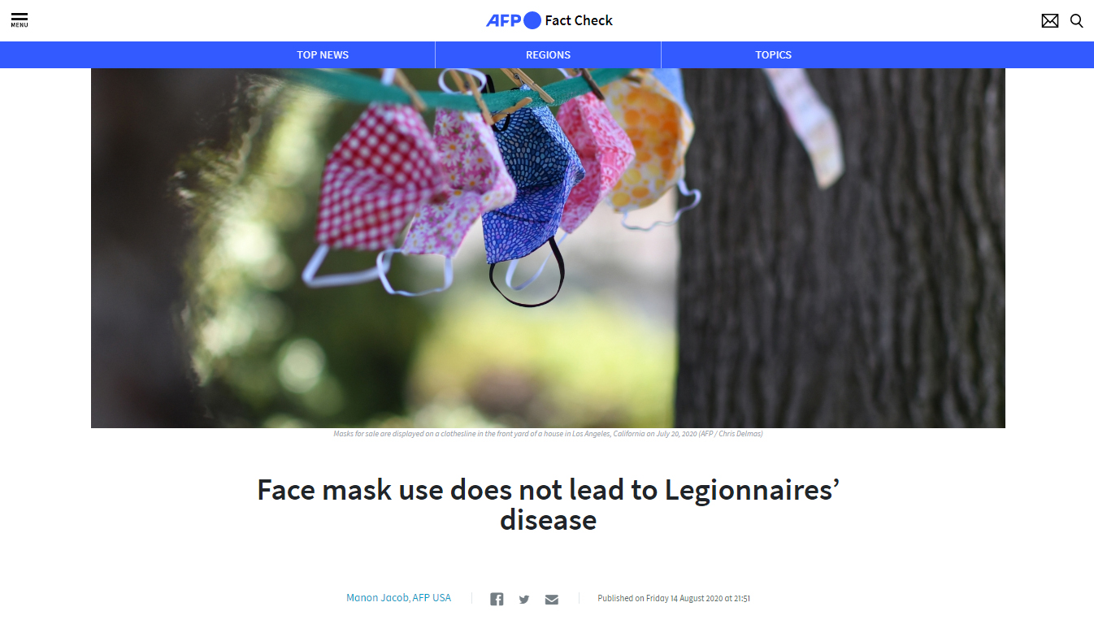Open search with the magnifying glass icon
Viewport: 1094px width, 624px height.
[x=1077, y=21]
